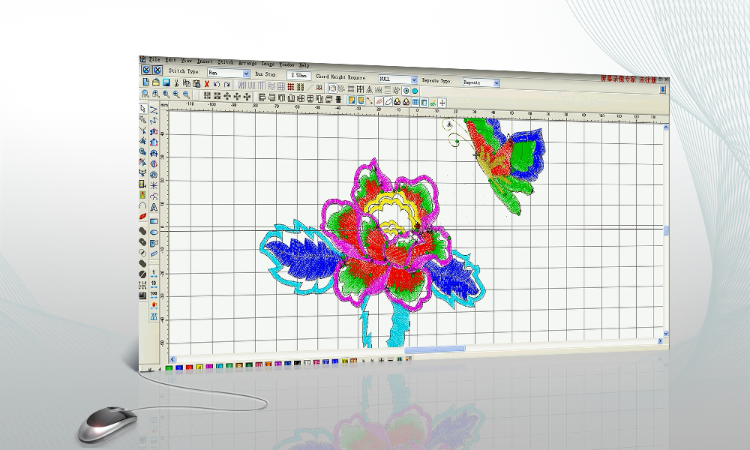This screenshot has width=750, height=450.
Task: Select the rectangle shape tool
Action: 154,221
